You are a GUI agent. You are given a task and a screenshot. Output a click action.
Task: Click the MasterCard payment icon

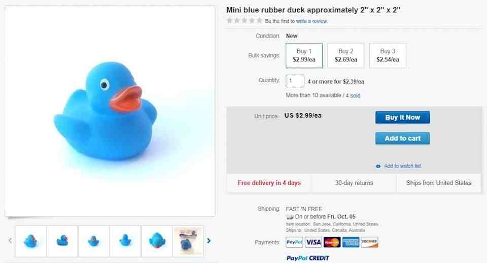332,242
